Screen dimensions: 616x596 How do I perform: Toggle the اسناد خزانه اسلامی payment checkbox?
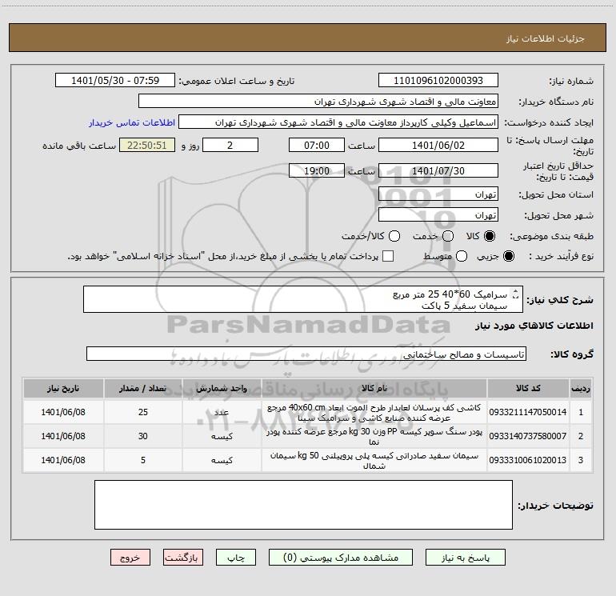coord(388,256)
